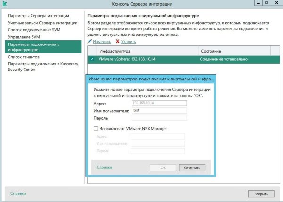Image resolution: width=283 pixels, height=202 pixels.
Task: Open Учетные записи Сервера интеграции section
Action: [43, 23]
